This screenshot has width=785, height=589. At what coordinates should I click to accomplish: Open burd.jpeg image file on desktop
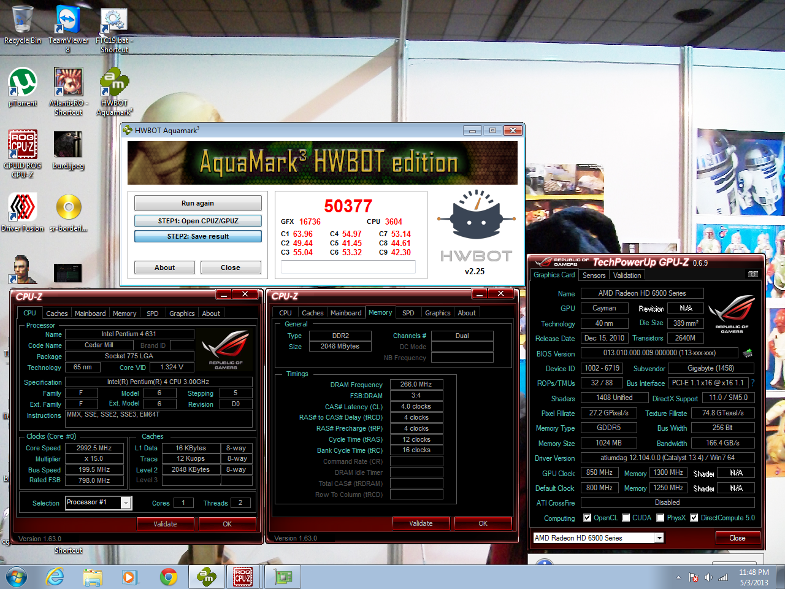[68, 149]
